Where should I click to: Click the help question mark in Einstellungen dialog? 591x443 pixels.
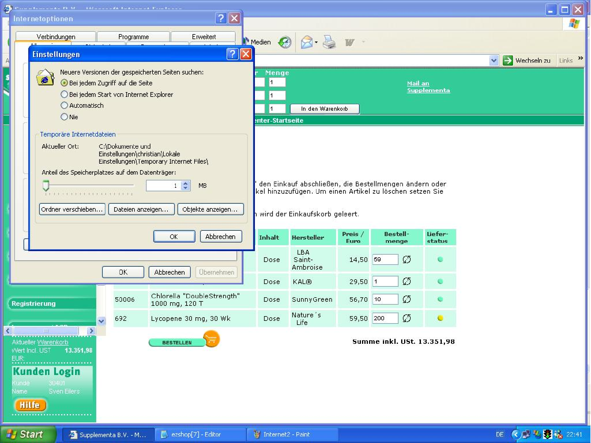[x=232, y=54]
